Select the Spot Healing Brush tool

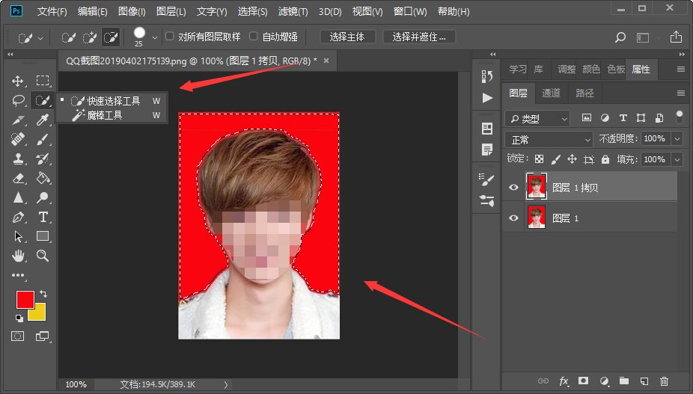tap(18, 139)
